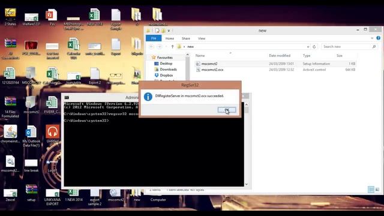Select the 'loan table' desktop icon

point(73,78)
